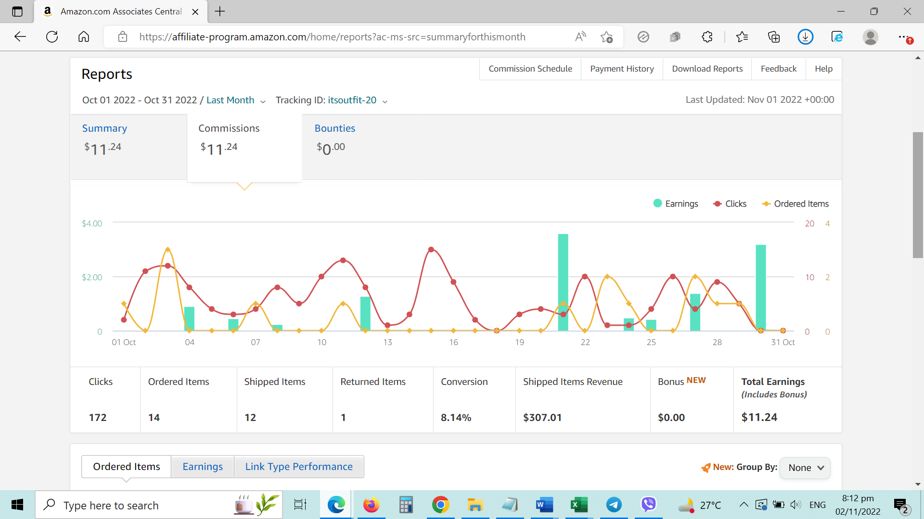Open a new browser tab
Viewport: 924px width, 519px height.
coord(220,12)
